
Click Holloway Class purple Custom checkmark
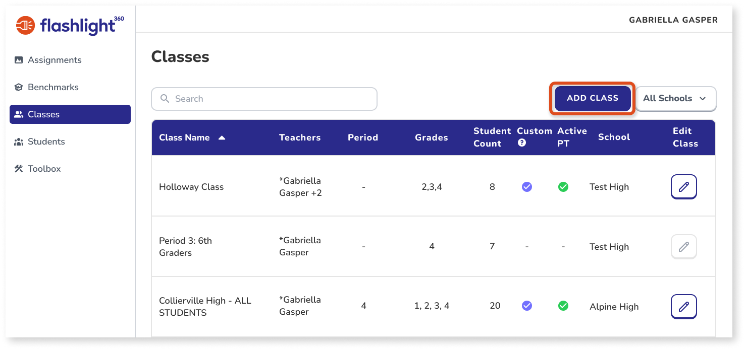[x=526, y=187]
